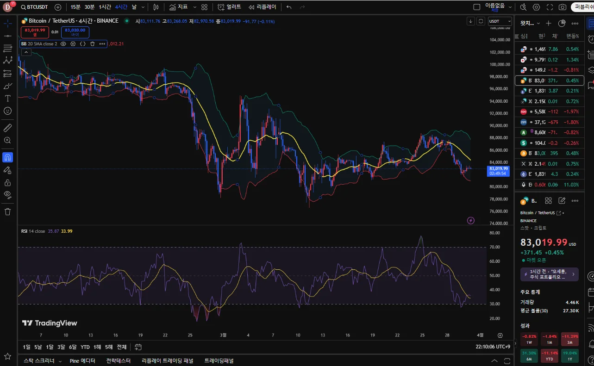Viewport: 594px width, 366px height.
Task: Click the 퍼블리쉬 publish button
Action: [583, 7]
